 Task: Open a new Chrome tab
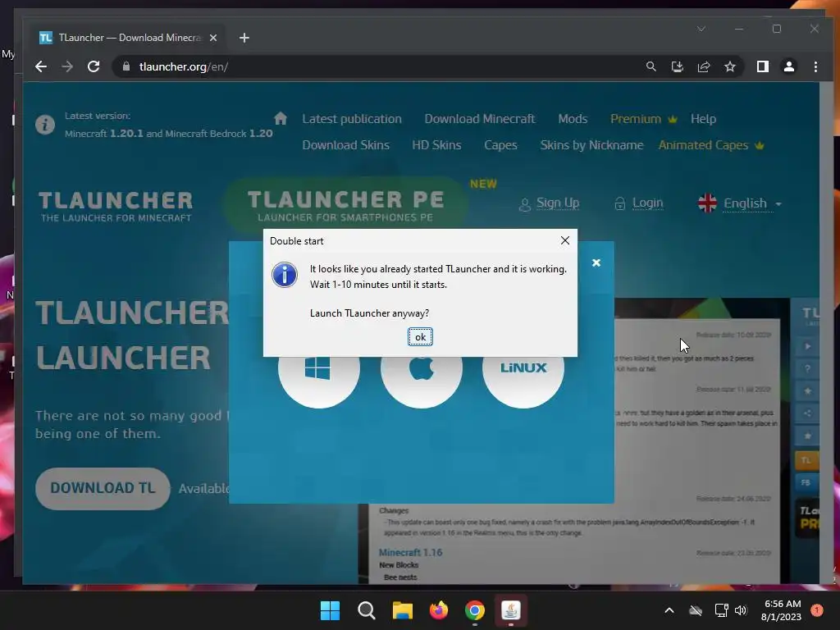244,38
